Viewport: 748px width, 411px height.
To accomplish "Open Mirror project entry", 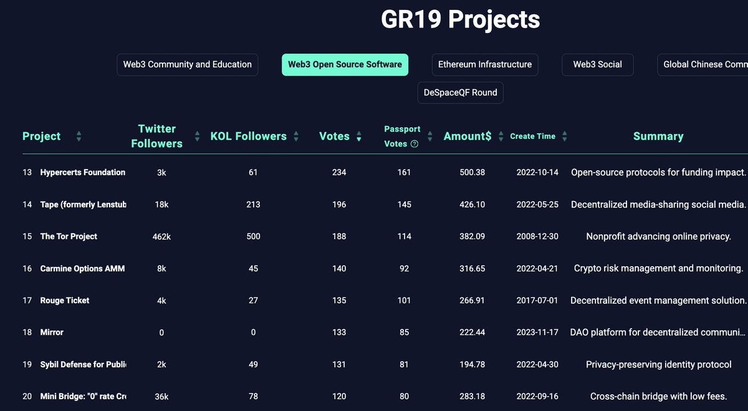I will (x=52, y=332).
